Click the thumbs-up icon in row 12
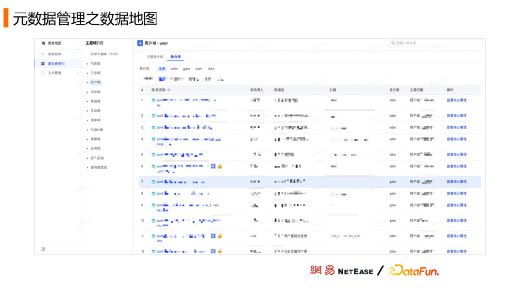Image resolution: width=520 pixels, height=293 pixels. pyautogui.click(x=220, y=251)
